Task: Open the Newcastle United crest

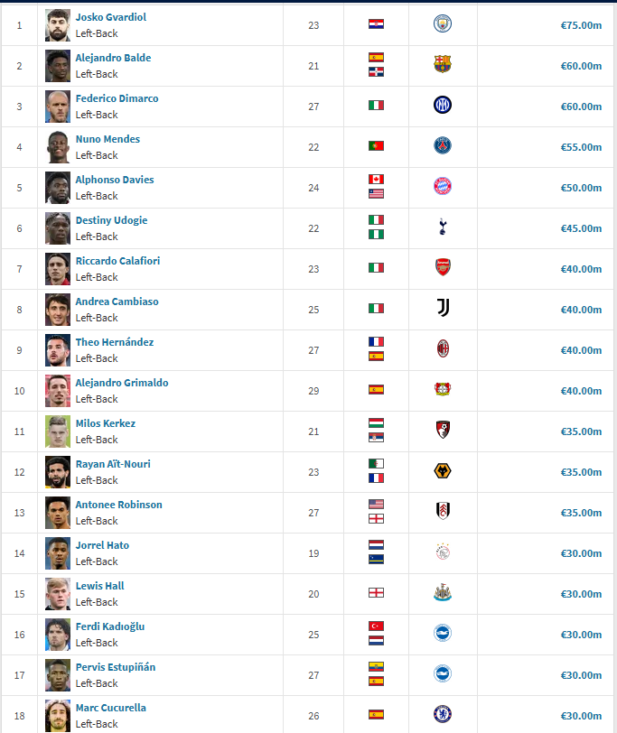Action: [443, 593]
